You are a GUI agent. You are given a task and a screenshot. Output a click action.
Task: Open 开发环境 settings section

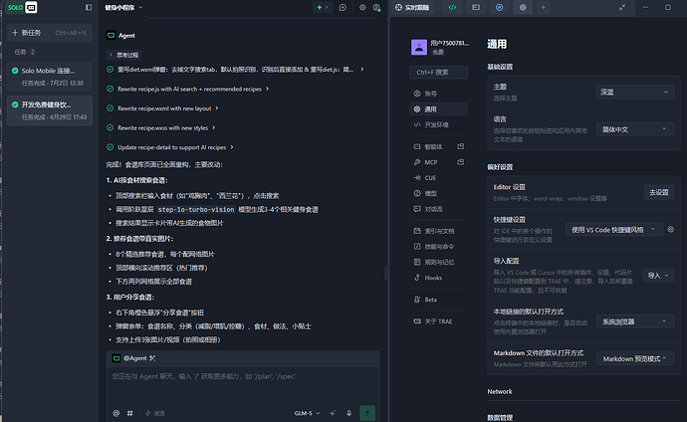click(438, 125)
